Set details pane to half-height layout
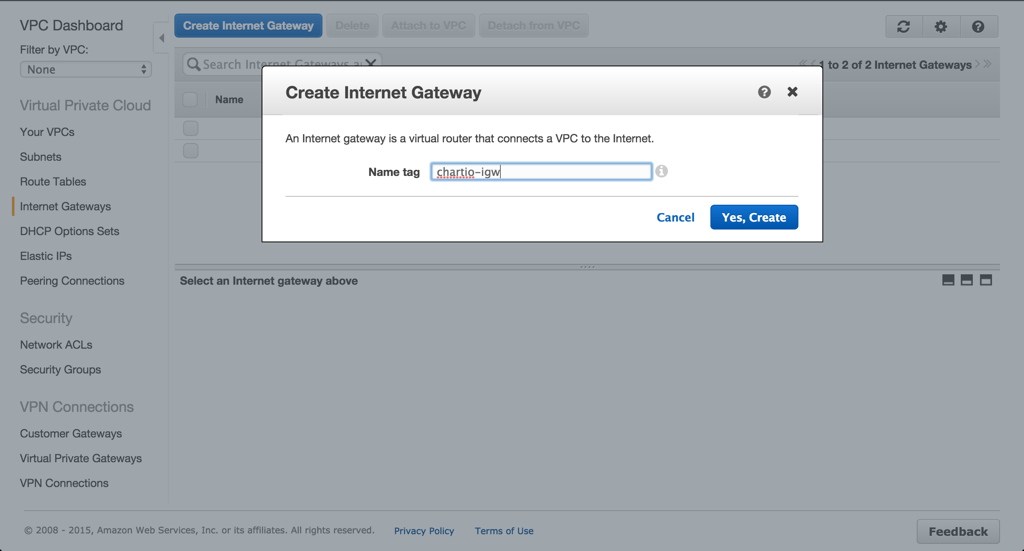Screen dimensions: 1024x551 coord(967,280)
